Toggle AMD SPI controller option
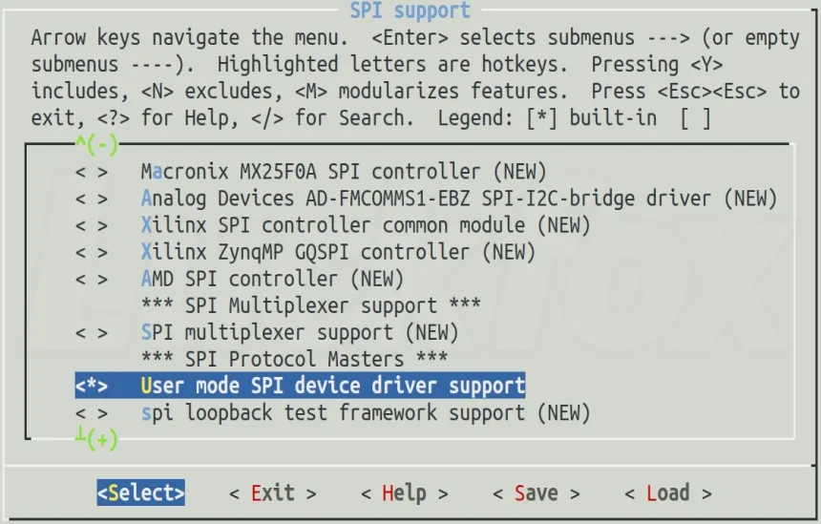 (x=92, y=279)
